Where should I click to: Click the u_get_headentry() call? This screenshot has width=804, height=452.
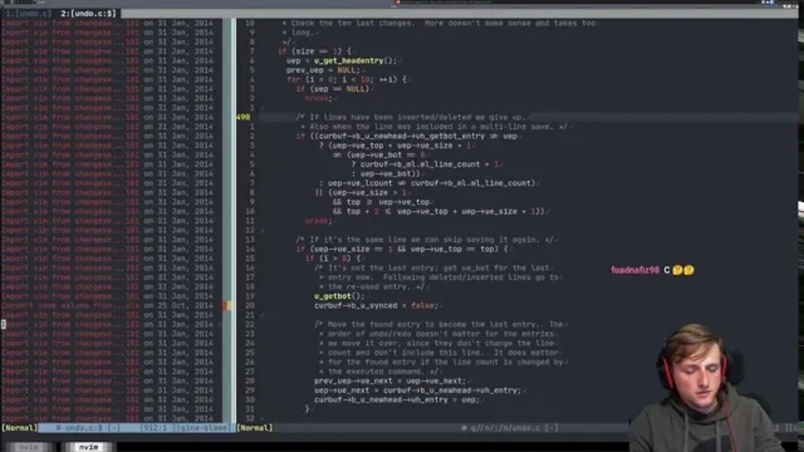coord(355,60)
